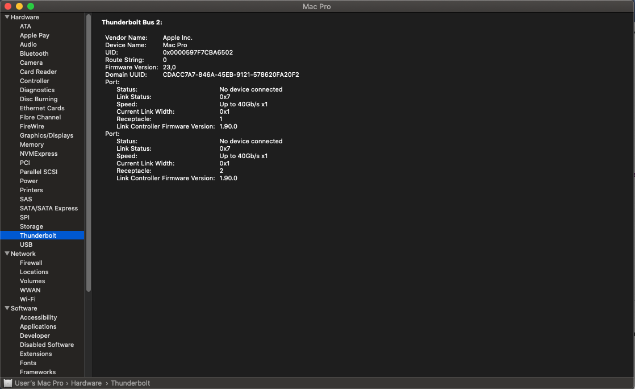
Task: Click the sidebar vertical scrollbar
Action: click(x=89, y=152)
